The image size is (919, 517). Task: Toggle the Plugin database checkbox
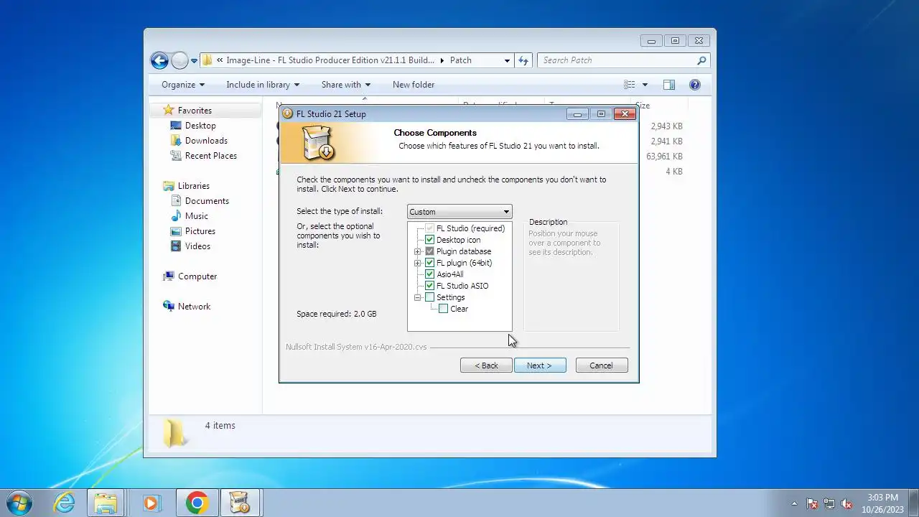pyautogui.click(x=429, y=251)
